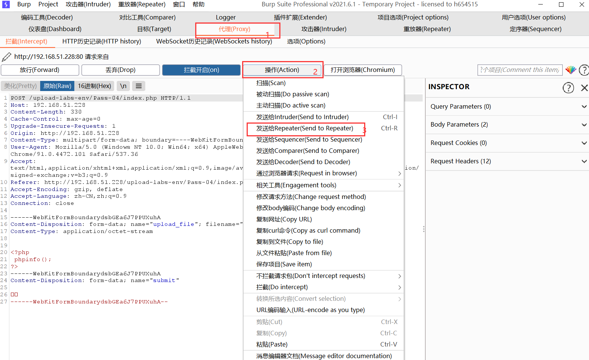Select 被动扫描(Do passive scan)
The width and height of the screenshot is (589, 360).
(324, 94)
